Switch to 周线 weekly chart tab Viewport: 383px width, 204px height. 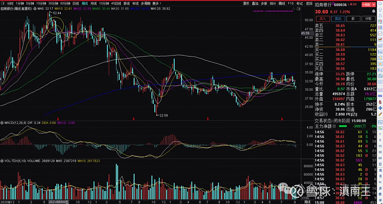click(x=85, y=4)
